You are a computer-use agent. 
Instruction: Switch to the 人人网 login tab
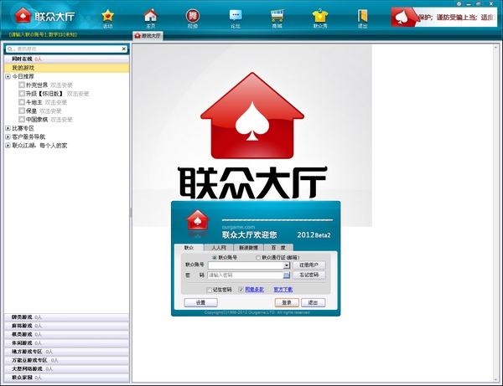219,248
